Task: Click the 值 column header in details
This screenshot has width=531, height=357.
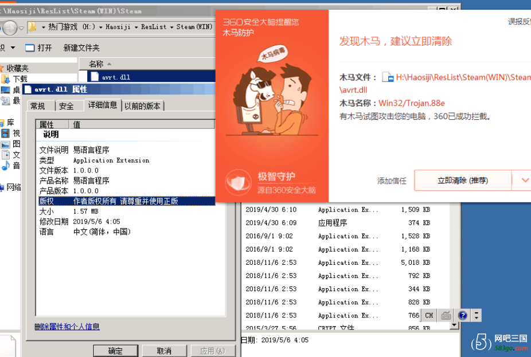Action: pos(142,124)
